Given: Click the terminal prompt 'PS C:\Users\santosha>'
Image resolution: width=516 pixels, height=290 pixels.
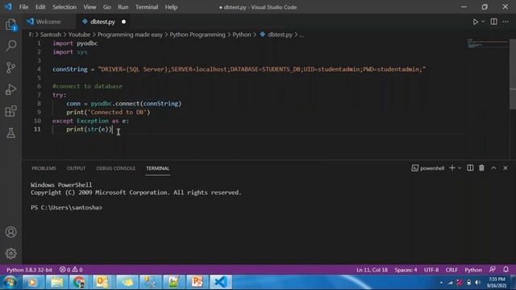Looking at the screenshot, I should (66, 208).
